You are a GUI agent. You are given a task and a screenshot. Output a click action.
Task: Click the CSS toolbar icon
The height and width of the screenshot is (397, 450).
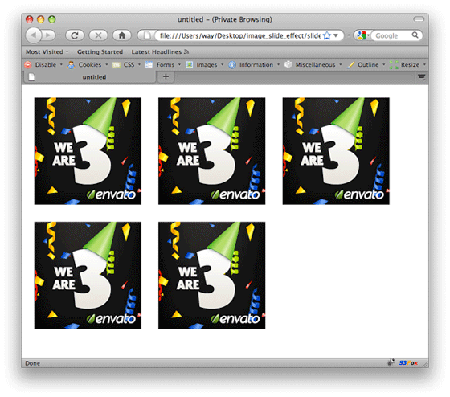(117, 65)
